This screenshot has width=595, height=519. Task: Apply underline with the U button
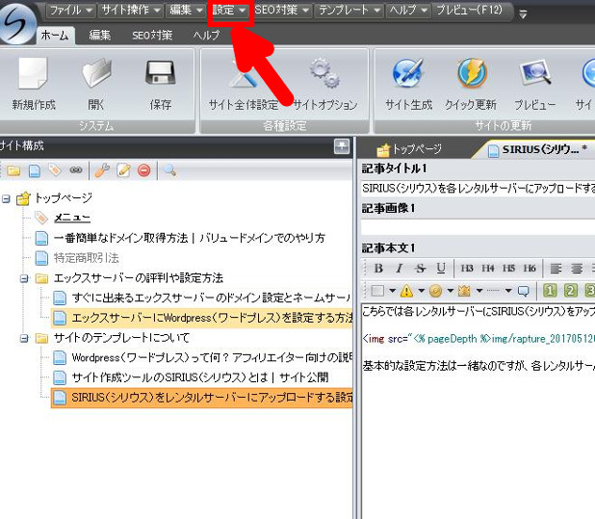[x=441, y=269]
